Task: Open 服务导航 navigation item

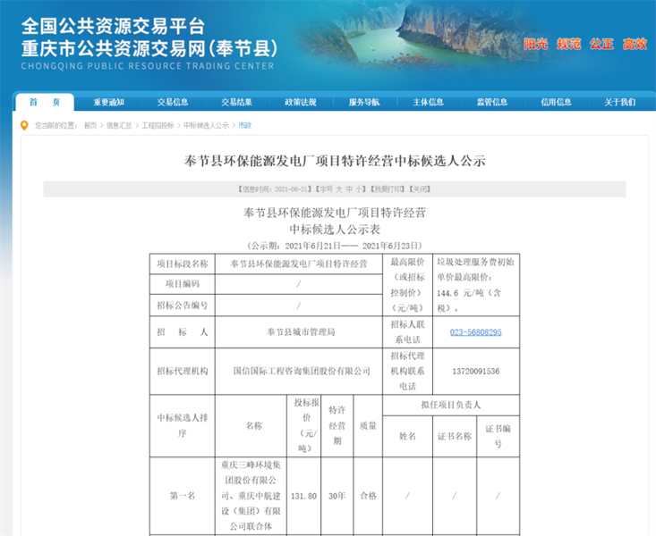Action: pos(364,102)
